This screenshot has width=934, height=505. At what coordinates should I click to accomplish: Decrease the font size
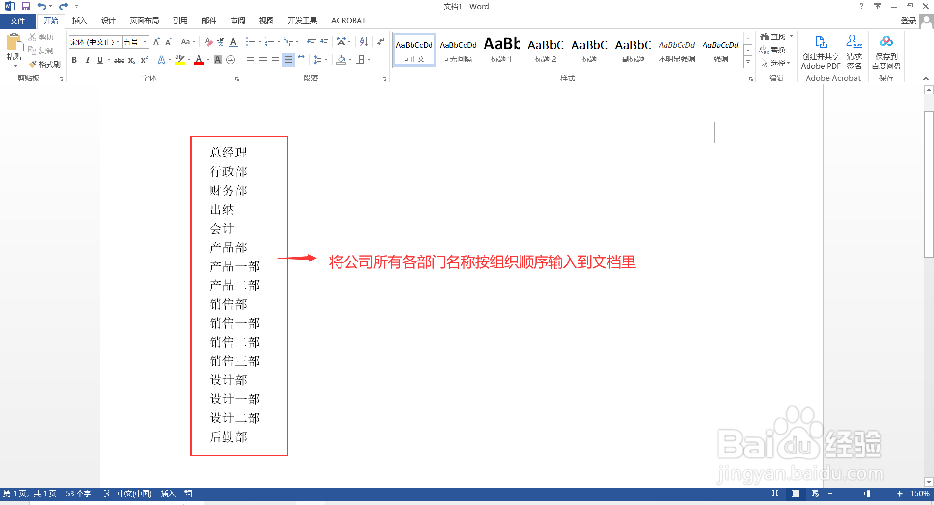coord(168,42)
